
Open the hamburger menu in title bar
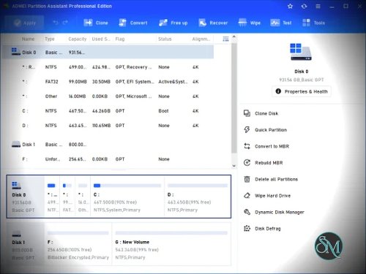tap(318, 6)
